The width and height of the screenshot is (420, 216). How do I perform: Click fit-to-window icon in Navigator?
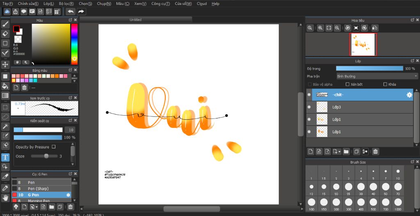click(329, 28)
